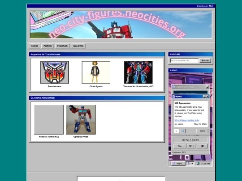This screenshot has height=181, width=242.
Task: Click the May 15, 2026 news date
Action: [200, 124]
